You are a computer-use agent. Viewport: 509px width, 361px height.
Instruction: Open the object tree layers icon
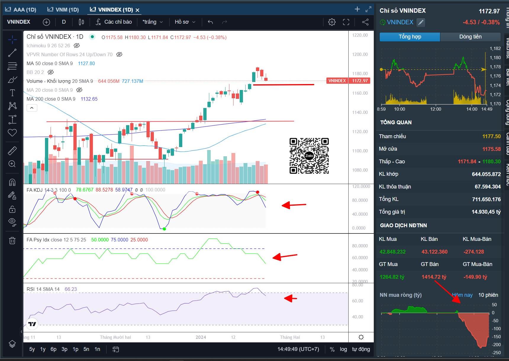[x=12, y=344]
